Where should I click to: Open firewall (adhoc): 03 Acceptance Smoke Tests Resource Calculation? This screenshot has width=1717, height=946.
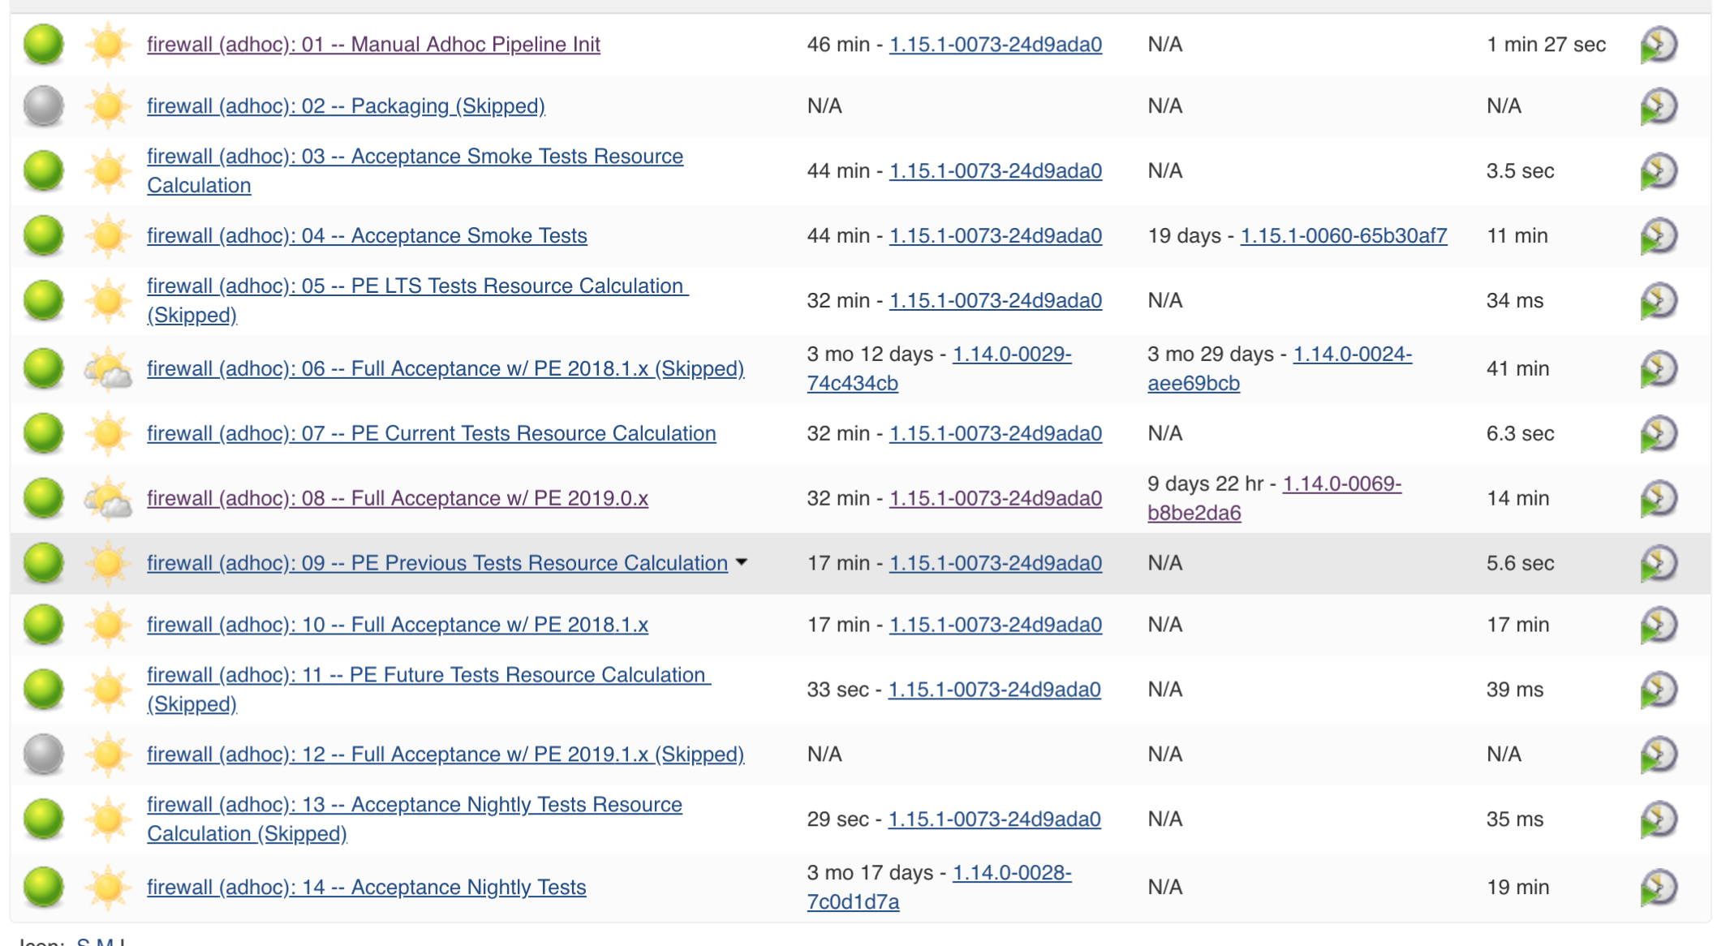pos(415,157)
